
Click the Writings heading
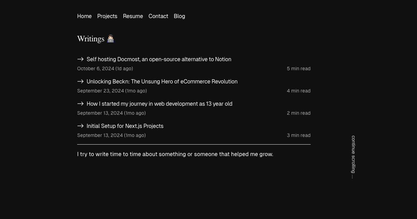91,39
